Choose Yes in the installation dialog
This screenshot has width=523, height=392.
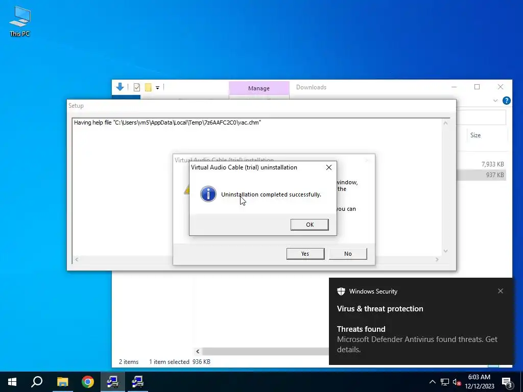click(x=305, y=254)
